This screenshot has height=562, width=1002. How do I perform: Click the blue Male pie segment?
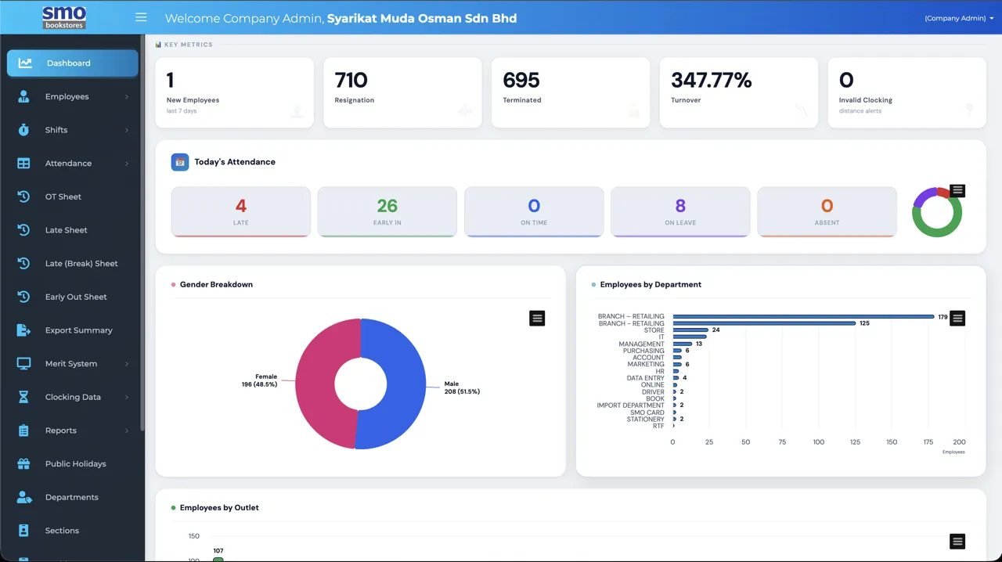coord(405,386)
